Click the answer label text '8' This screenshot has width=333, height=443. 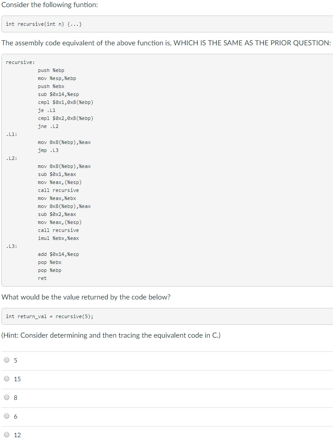click(x=16, y=398)
